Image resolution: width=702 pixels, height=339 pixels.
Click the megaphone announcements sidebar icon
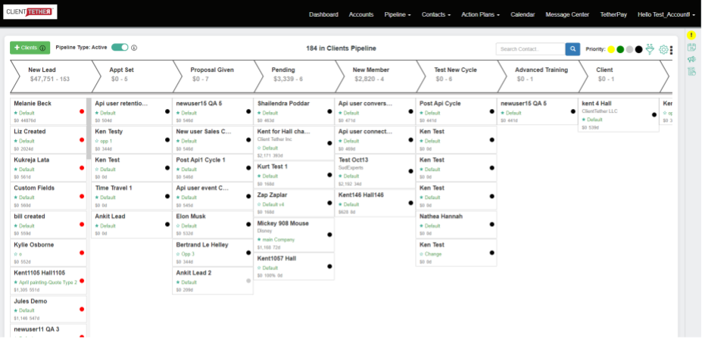coord(691,59)
